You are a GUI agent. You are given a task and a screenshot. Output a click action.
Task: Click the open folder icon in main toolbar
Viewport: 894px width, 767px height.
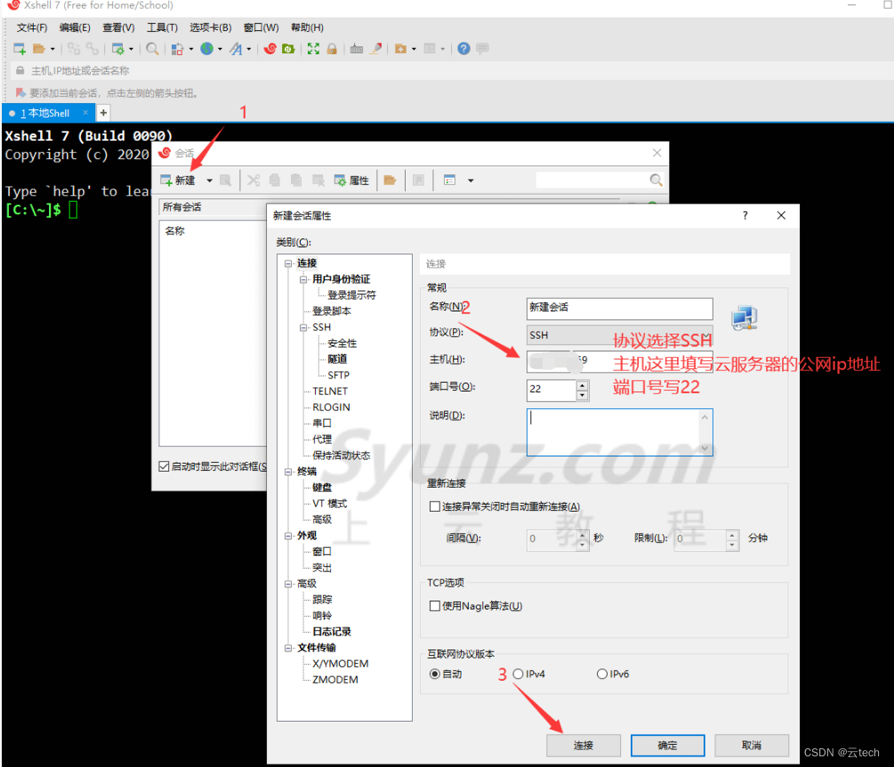39,49
